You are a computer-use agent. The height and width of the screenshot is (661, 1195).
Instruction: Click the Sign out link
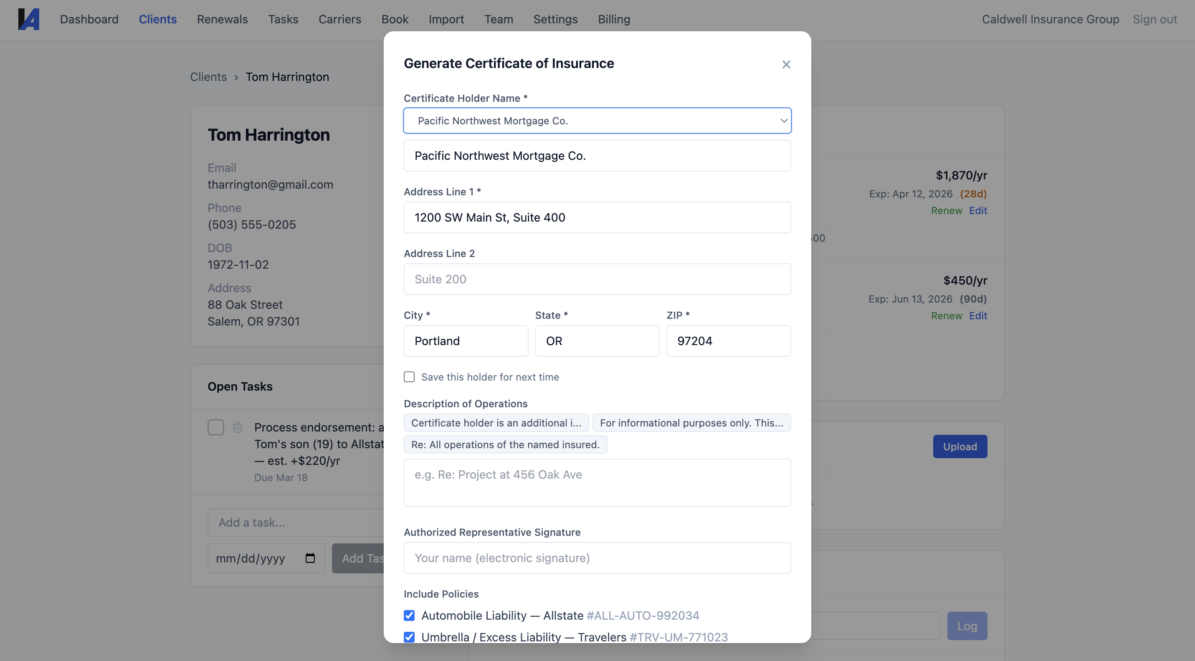click(1154, 19)
